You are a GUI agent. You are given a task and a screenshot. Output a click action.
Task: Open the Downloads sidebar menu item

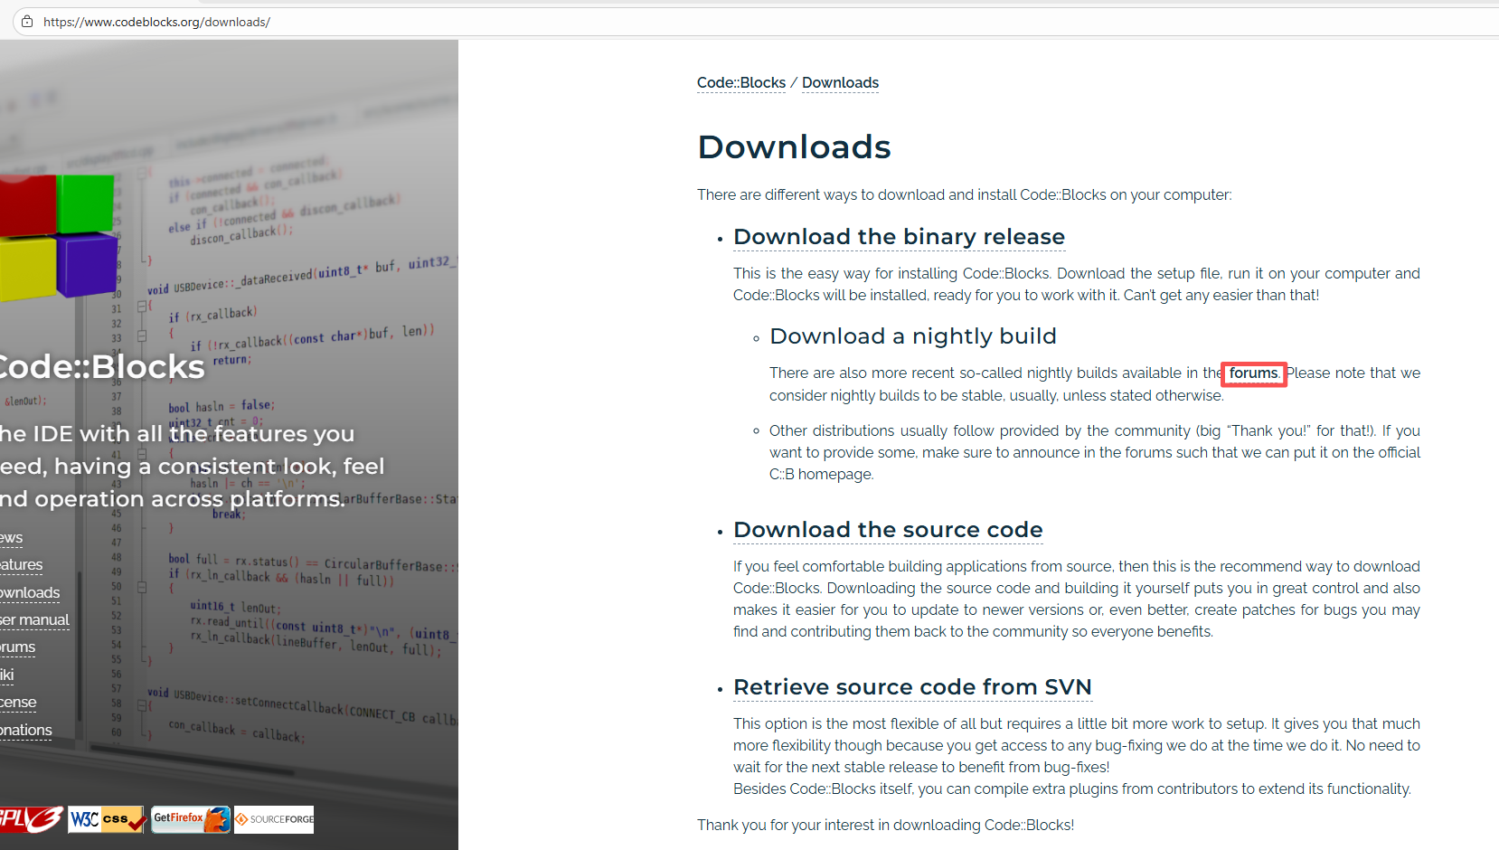pos(30,593)
